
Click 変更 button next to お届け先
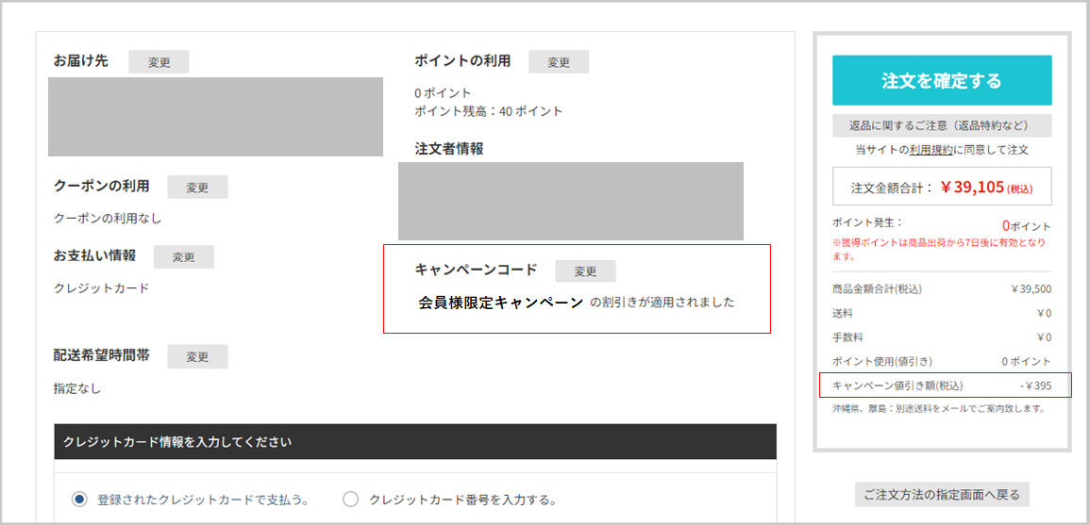(x=159, y=62)
